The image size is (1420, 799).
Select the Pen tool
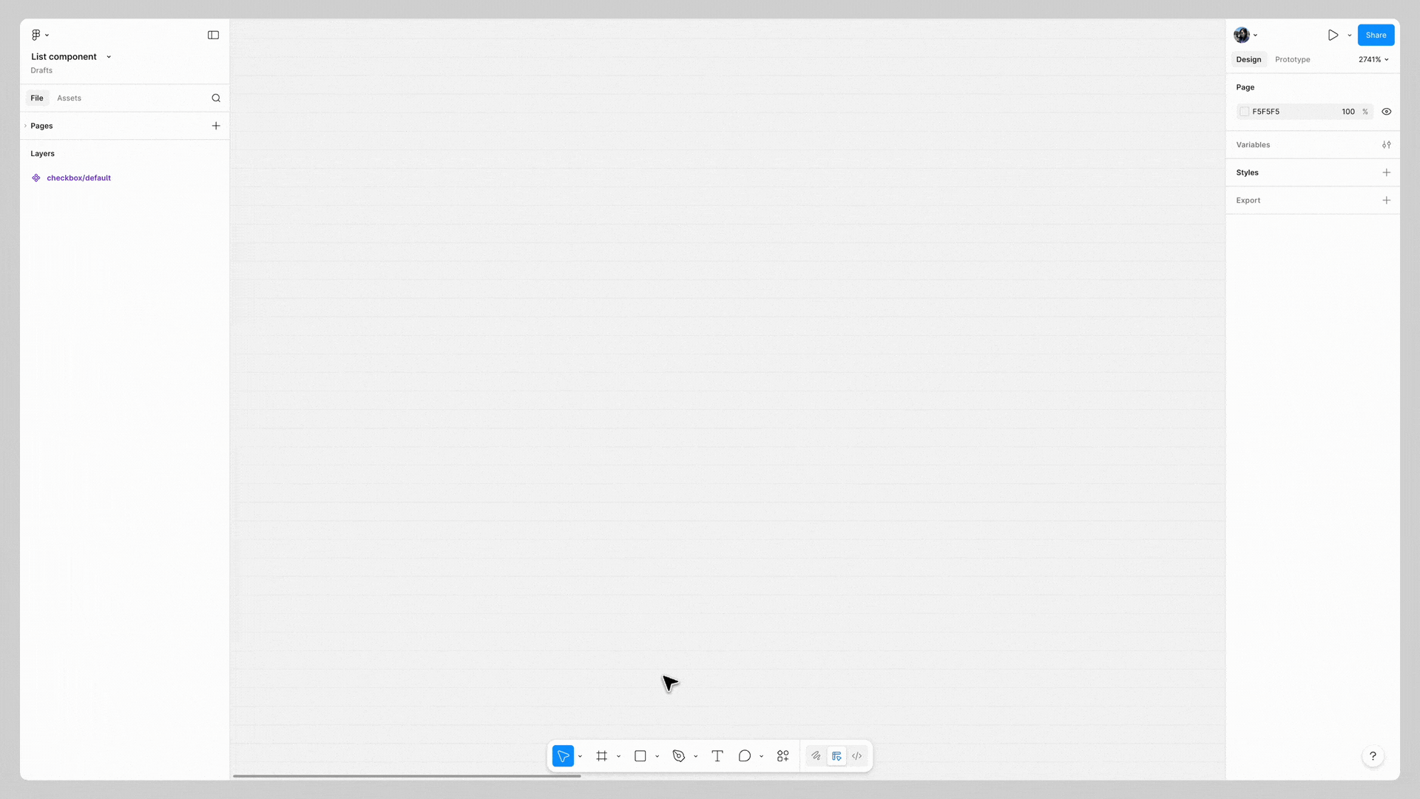[678, 756]
